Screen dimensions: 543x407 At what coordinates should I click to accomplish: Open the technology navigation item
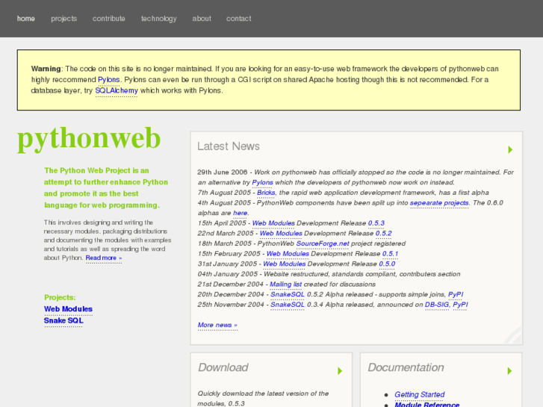point(159,19)
